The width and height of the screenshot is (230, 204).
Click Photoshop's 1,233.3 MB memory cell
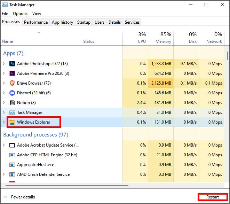161,64
